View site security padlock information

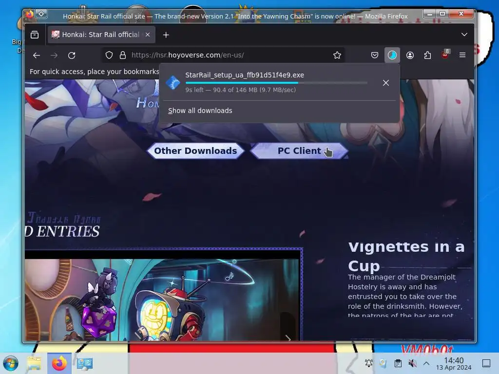click(x=123, y=56)
